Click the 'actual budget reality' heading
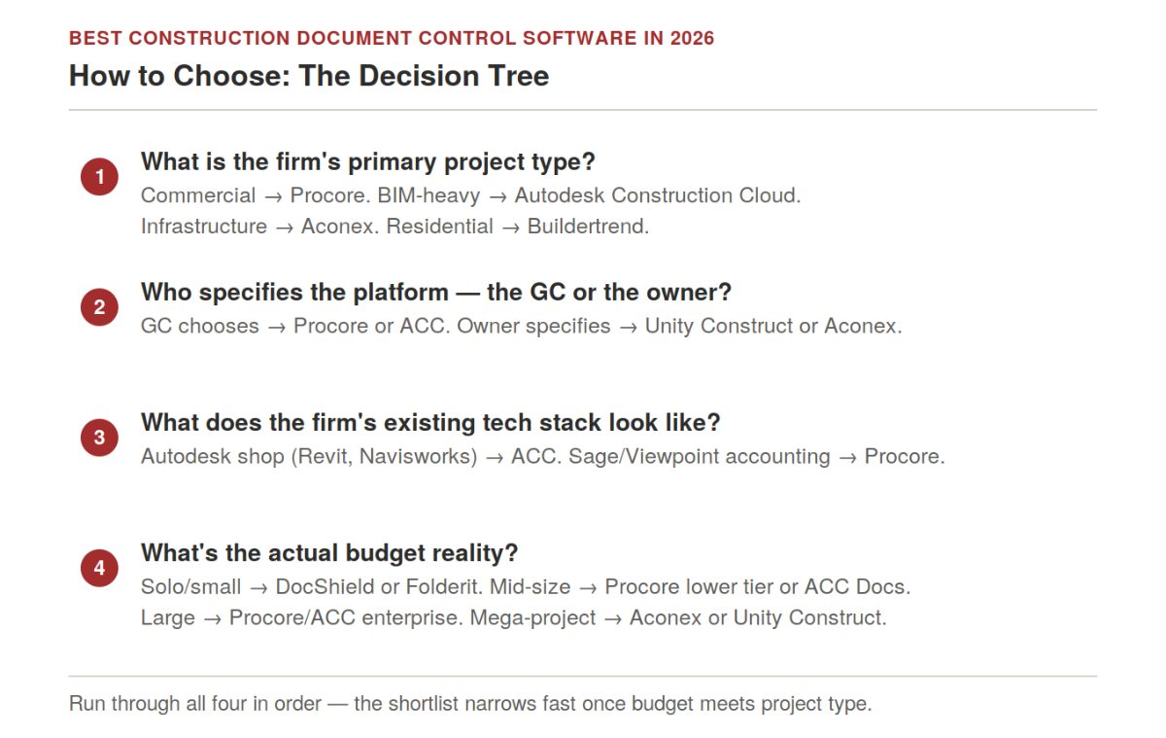 pyautogui.click(x=329, y=552)
